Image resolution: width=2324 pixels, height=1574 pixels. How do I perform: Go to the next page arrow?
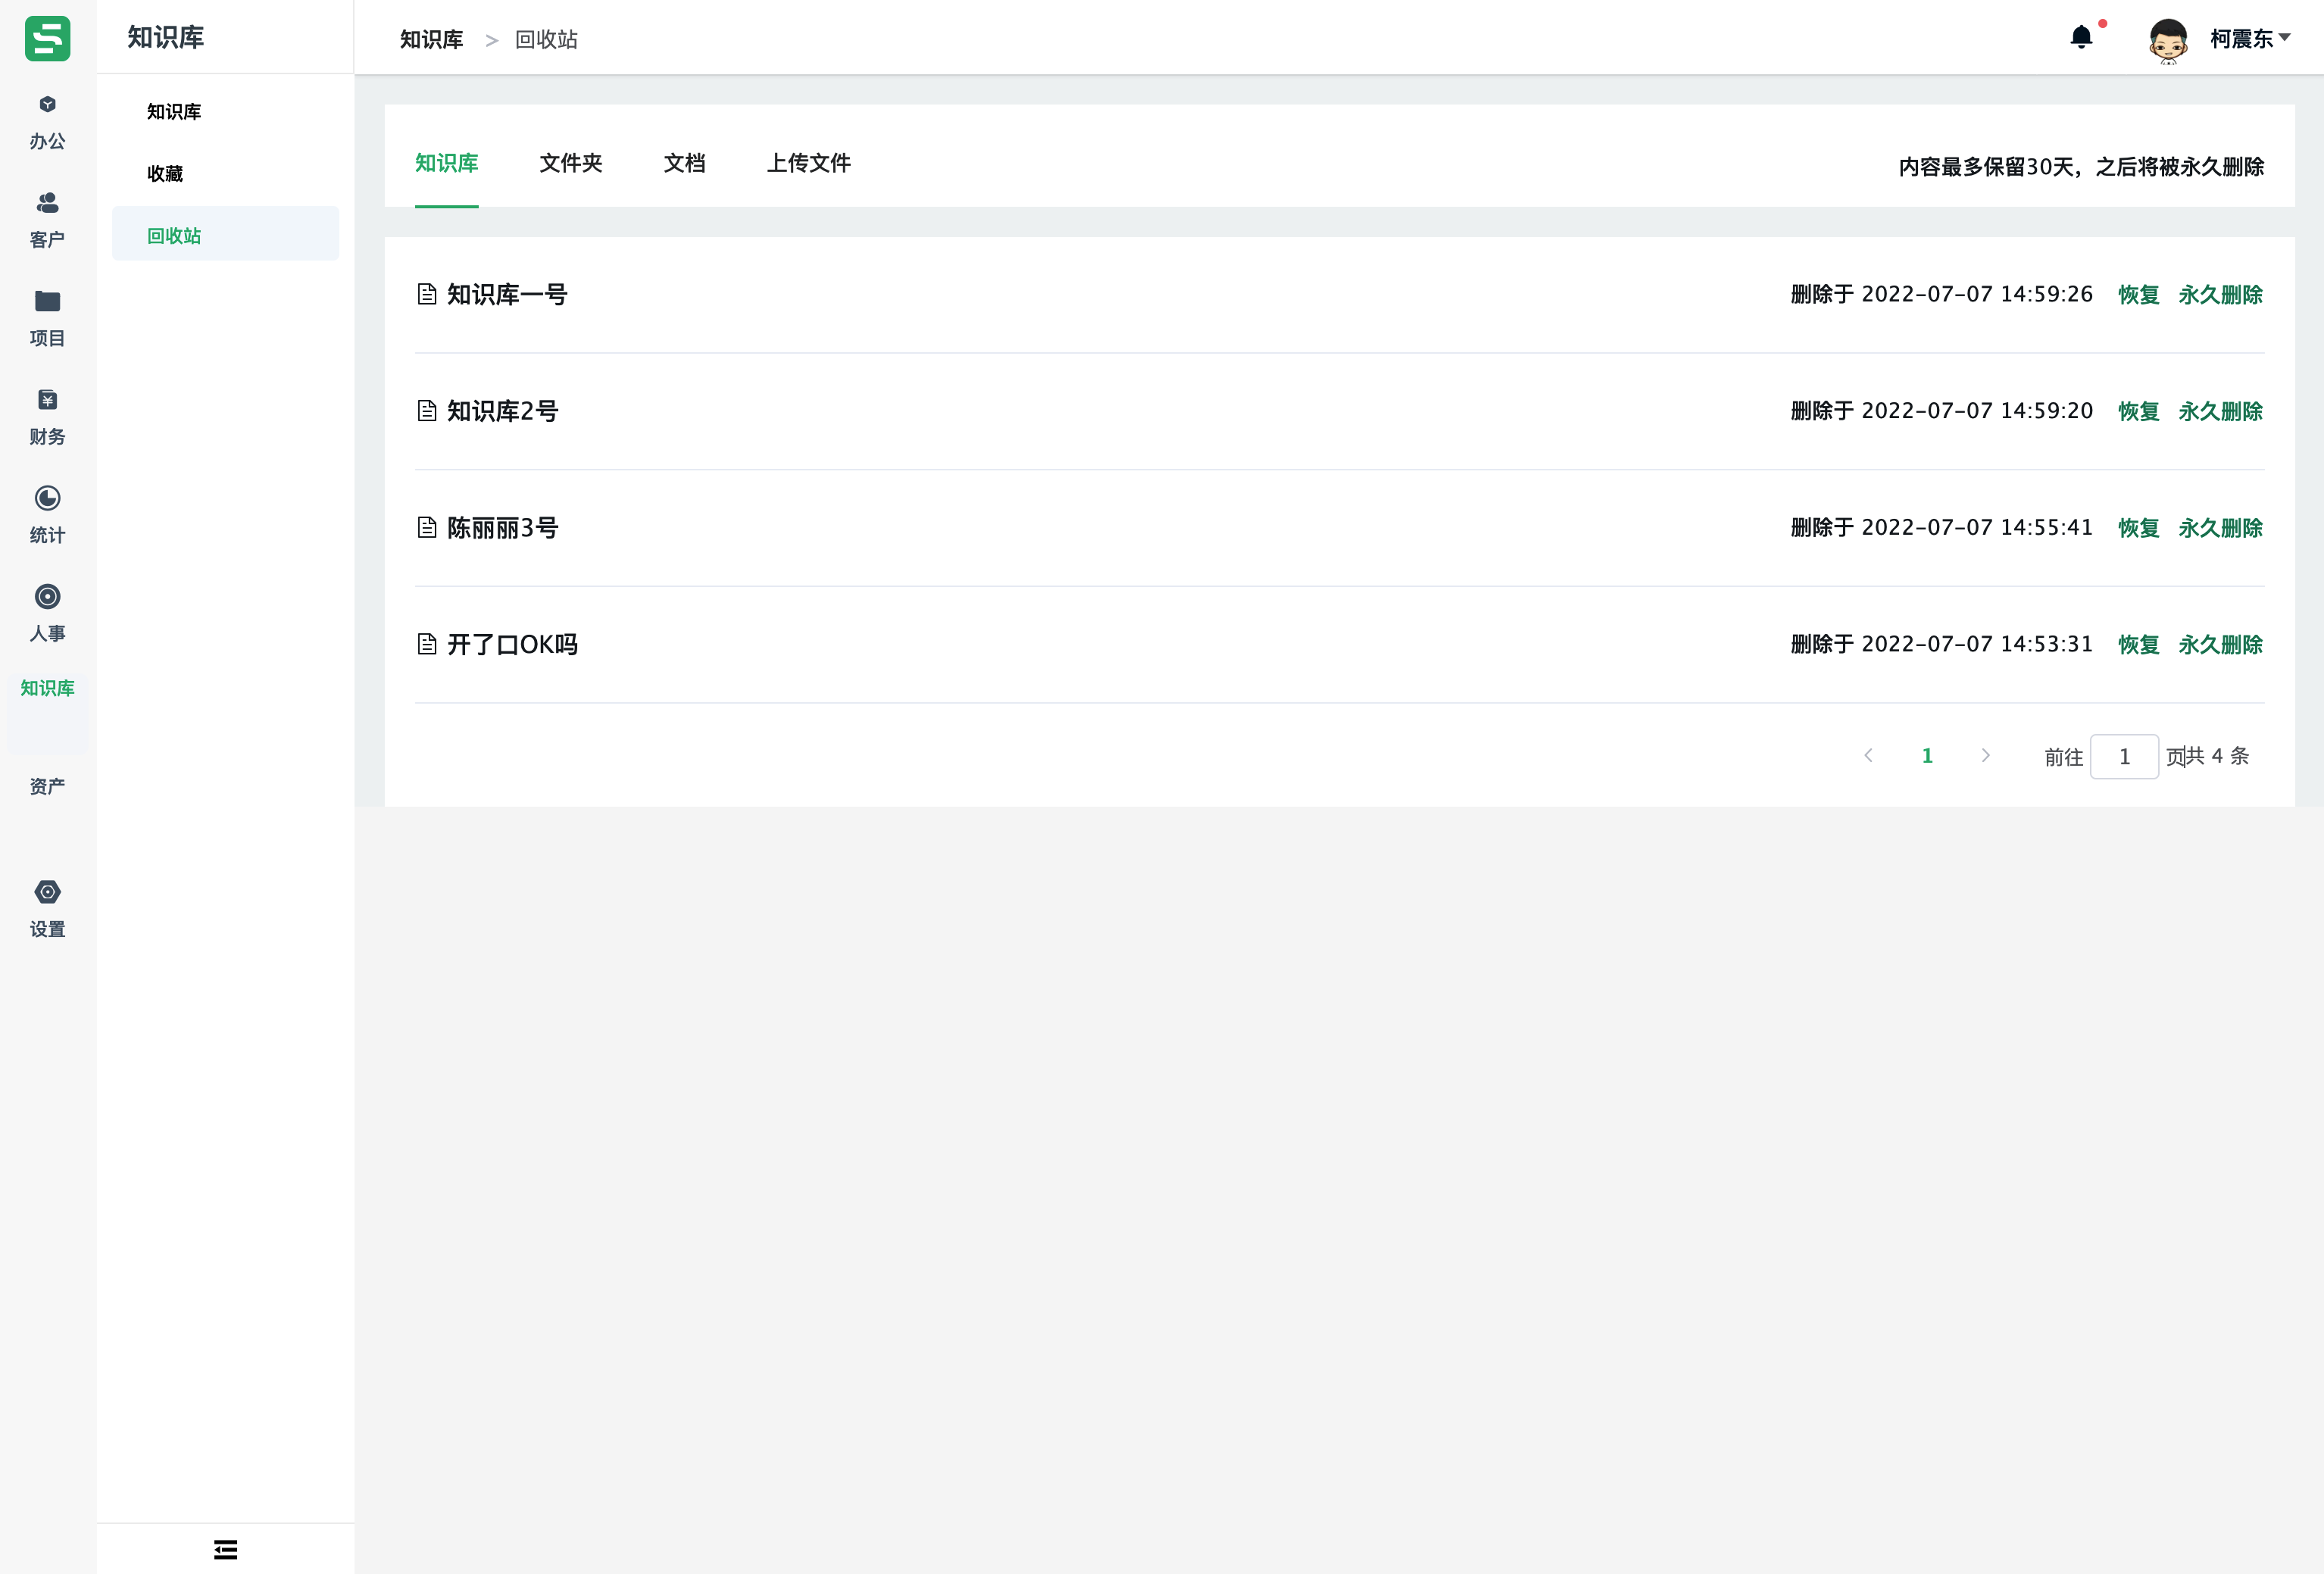[1986, 756]
